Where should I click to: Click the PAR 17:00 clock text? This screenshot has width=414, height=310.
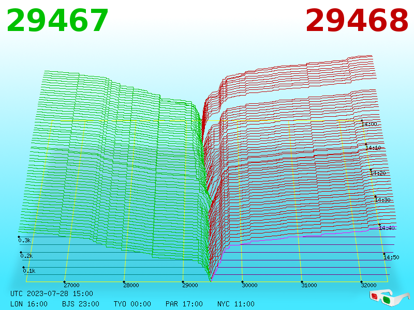tap(184, 304)
